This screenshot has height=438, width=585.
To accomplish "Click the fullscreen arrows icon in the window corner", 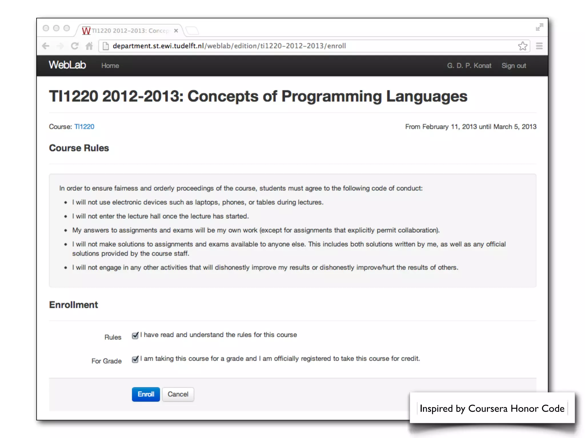I will pos(539,27).
